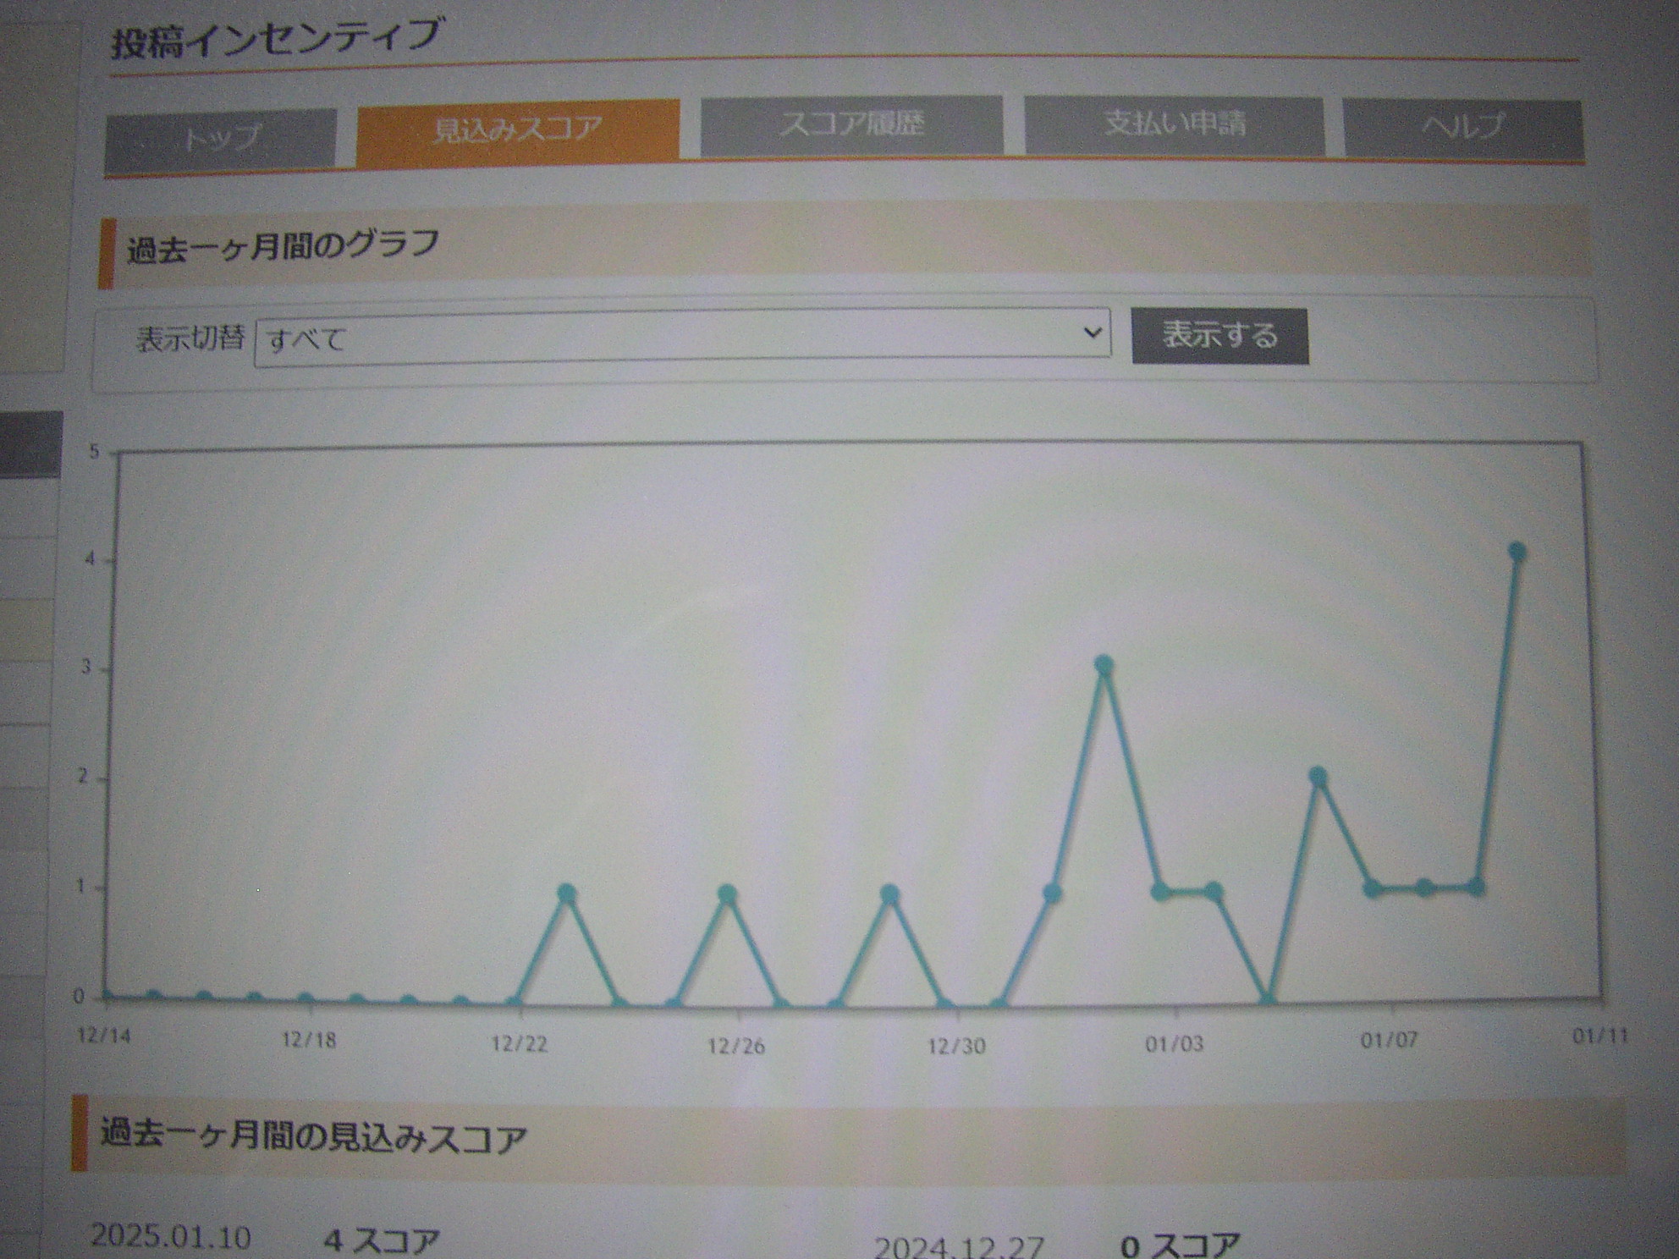Click the dropdown chevron arrow

[1092, 333]
